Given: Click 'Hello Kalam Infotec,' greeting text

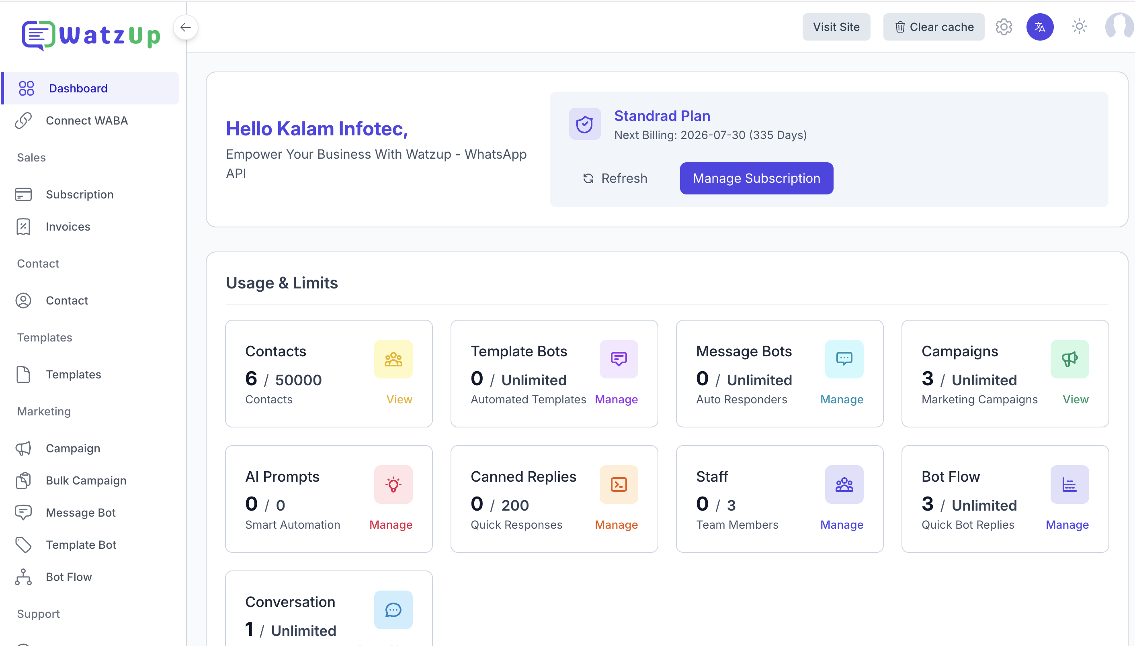Looking at the screenshot, I should 316,129.
